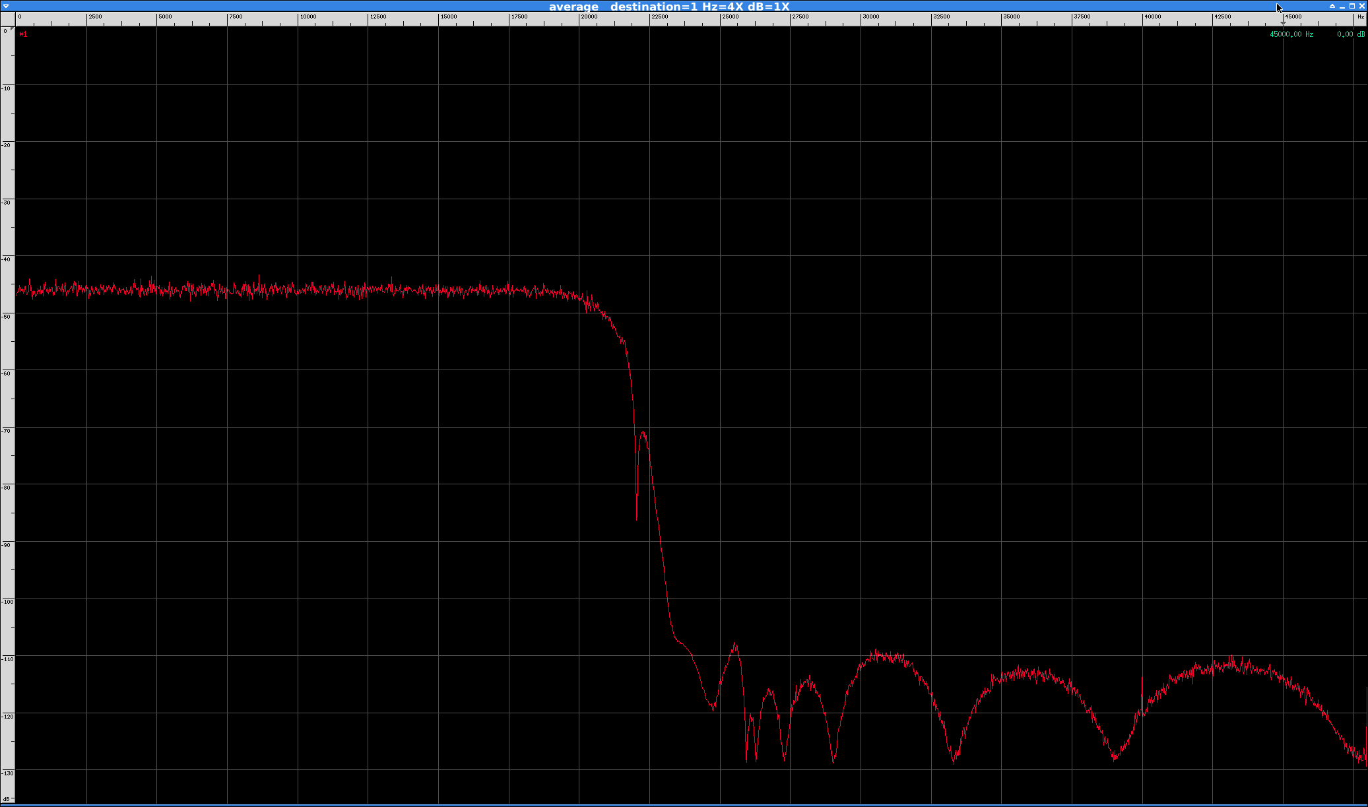Close the average spectrum window
The width and height of the screenshot is (1368, 807).
pyautogui.click(x=1361, y=6)
